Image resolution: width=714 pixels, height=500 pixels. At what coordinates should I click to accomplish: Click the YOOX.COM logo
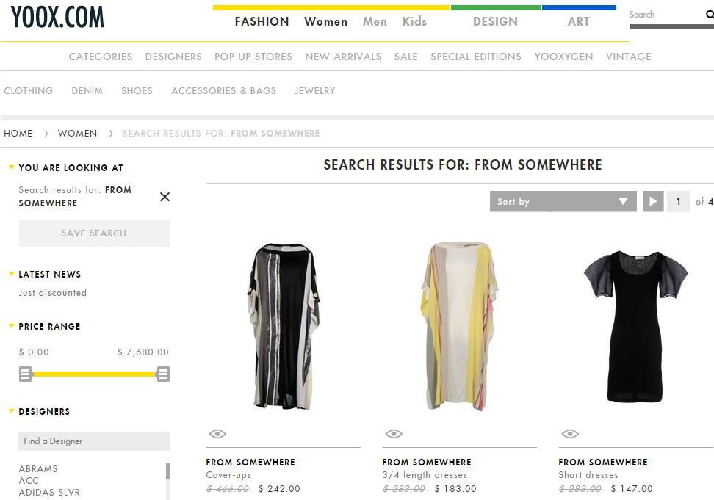[57, 18]
